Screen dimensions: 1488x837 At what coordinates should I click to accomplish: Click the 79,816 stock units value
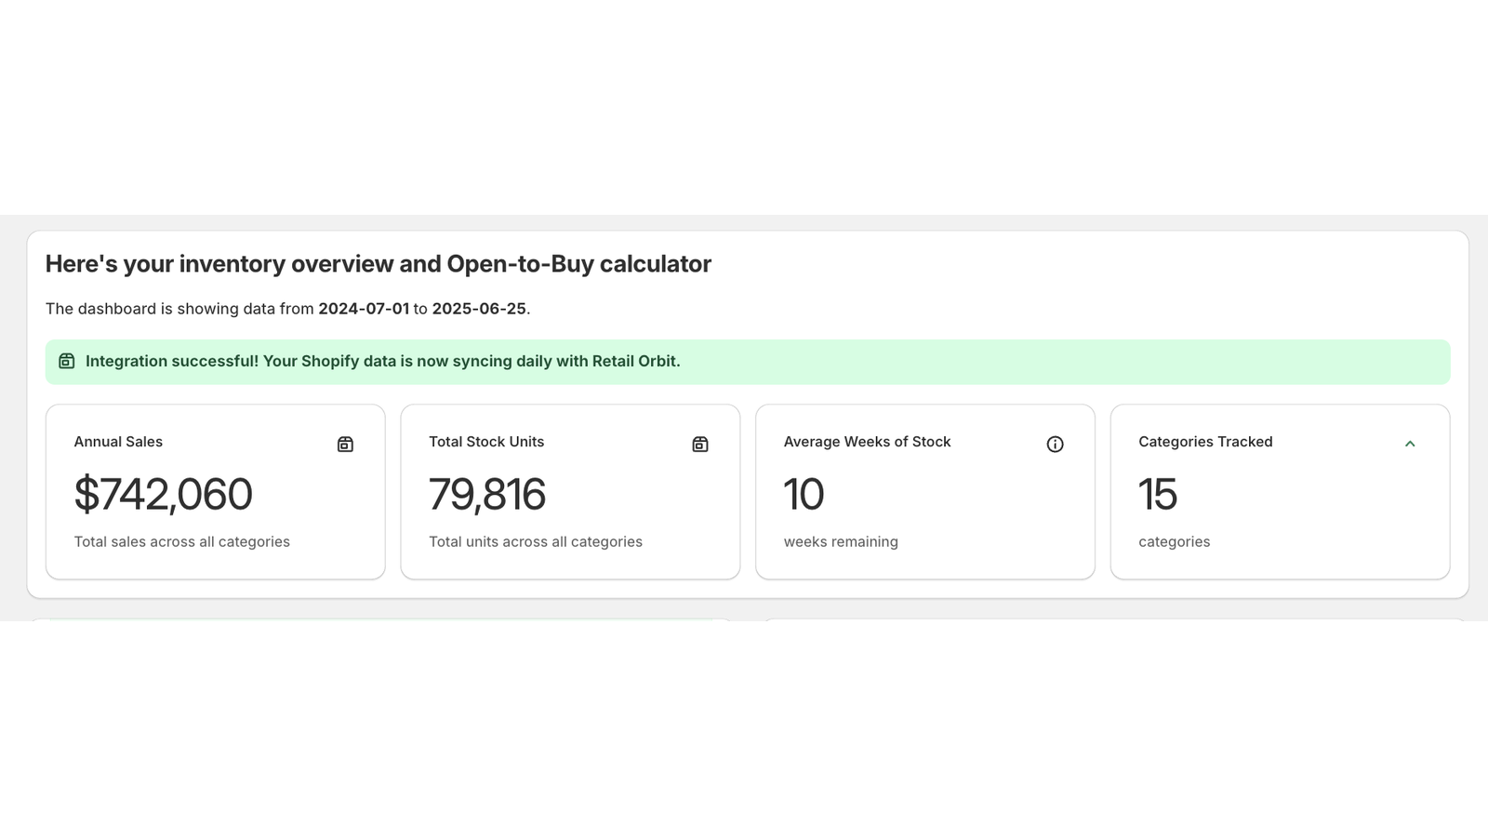click(x=487, y=495)
